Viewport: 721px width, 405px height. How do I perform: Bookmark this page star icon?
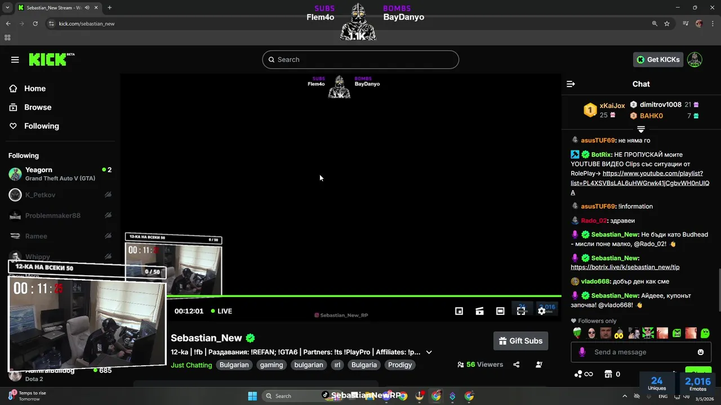[x=667, y=24]
